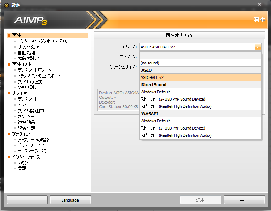Open サウンド効果 settings page
The width and height of the screenshot is (271, 211).
pos(29,47)
